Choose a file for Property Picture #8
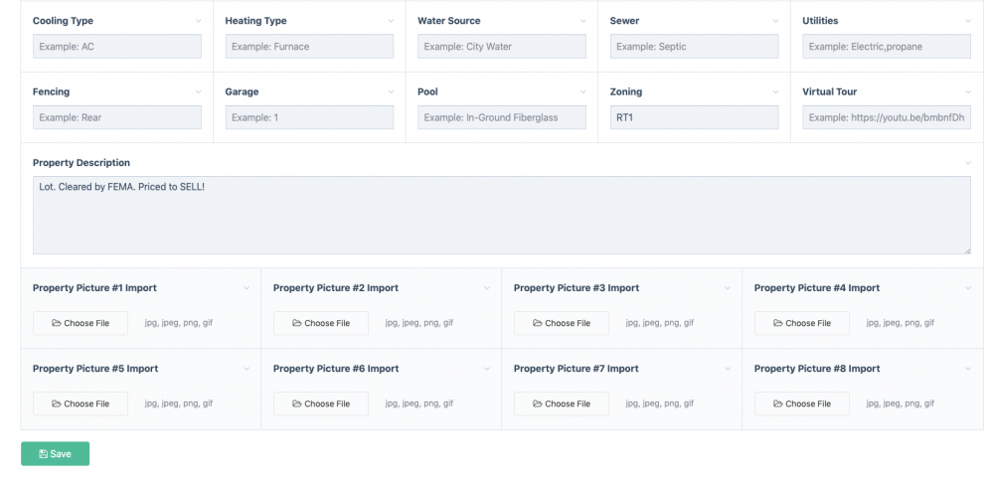 (802, 404)
